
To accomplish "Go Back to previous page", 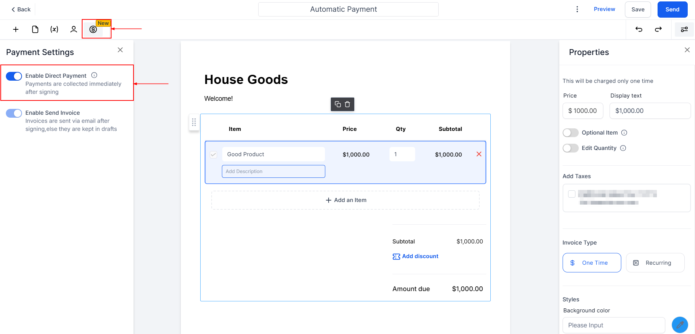I will [x=21, y=9].
